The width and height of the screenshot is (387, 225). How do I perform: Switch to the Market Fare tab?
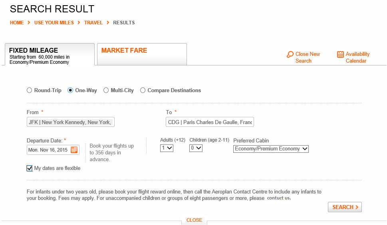pyautogui.click(x=142, y=54)
